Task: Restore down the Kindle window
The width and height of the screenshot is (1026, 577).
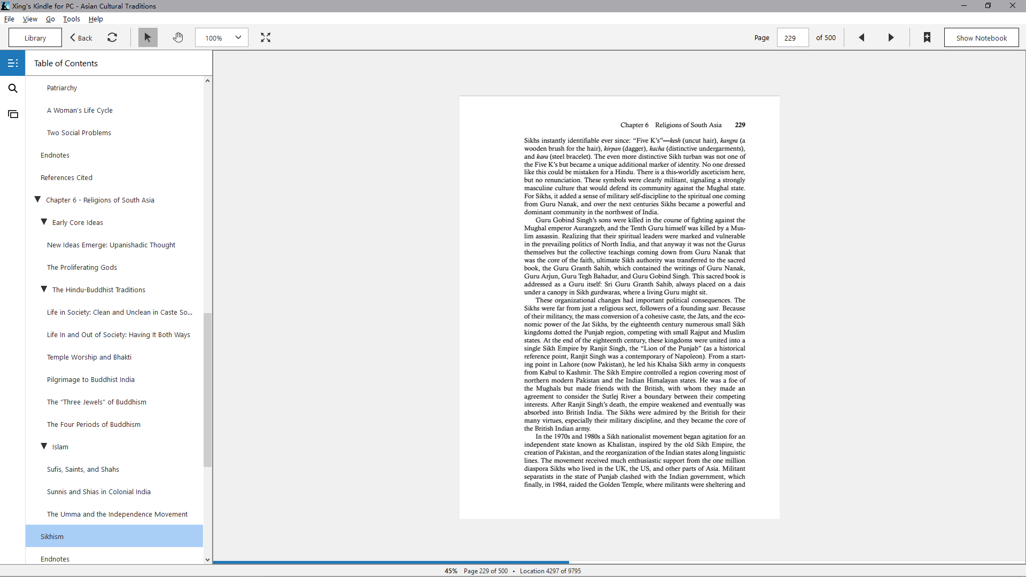Action: click(988, 6)
